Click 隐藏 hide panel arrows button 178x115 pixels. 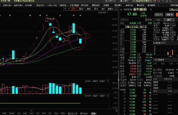coord(111,9)
